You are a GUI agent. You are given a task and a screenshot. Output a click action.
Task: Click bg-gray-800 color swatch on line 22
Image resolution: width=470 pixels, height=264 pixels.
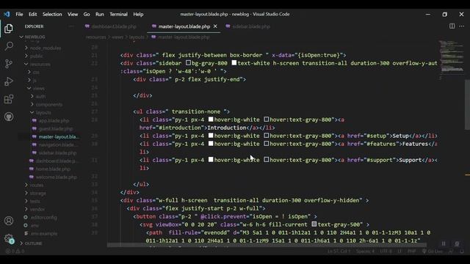tap(188, 63)
